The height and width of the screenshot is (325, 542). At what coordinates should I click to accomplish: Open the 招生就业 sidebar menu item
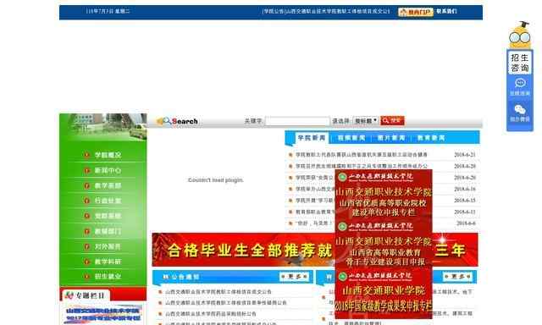click(108, 276)
